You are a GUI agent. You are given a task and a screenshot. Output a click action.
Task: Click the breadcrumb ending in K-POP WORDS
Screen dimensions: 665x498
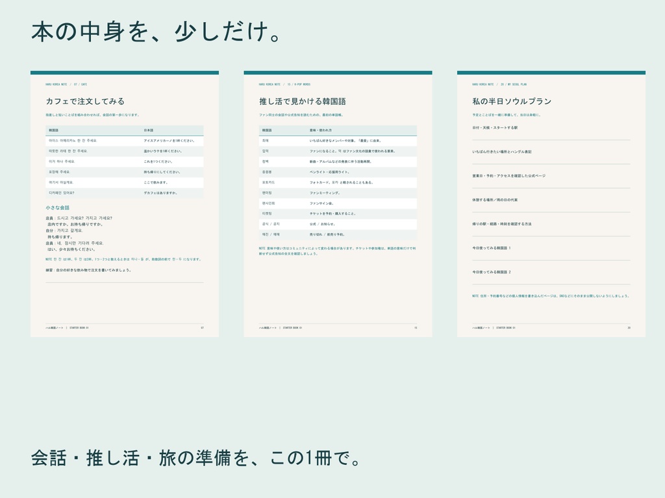tap(284, 84)
